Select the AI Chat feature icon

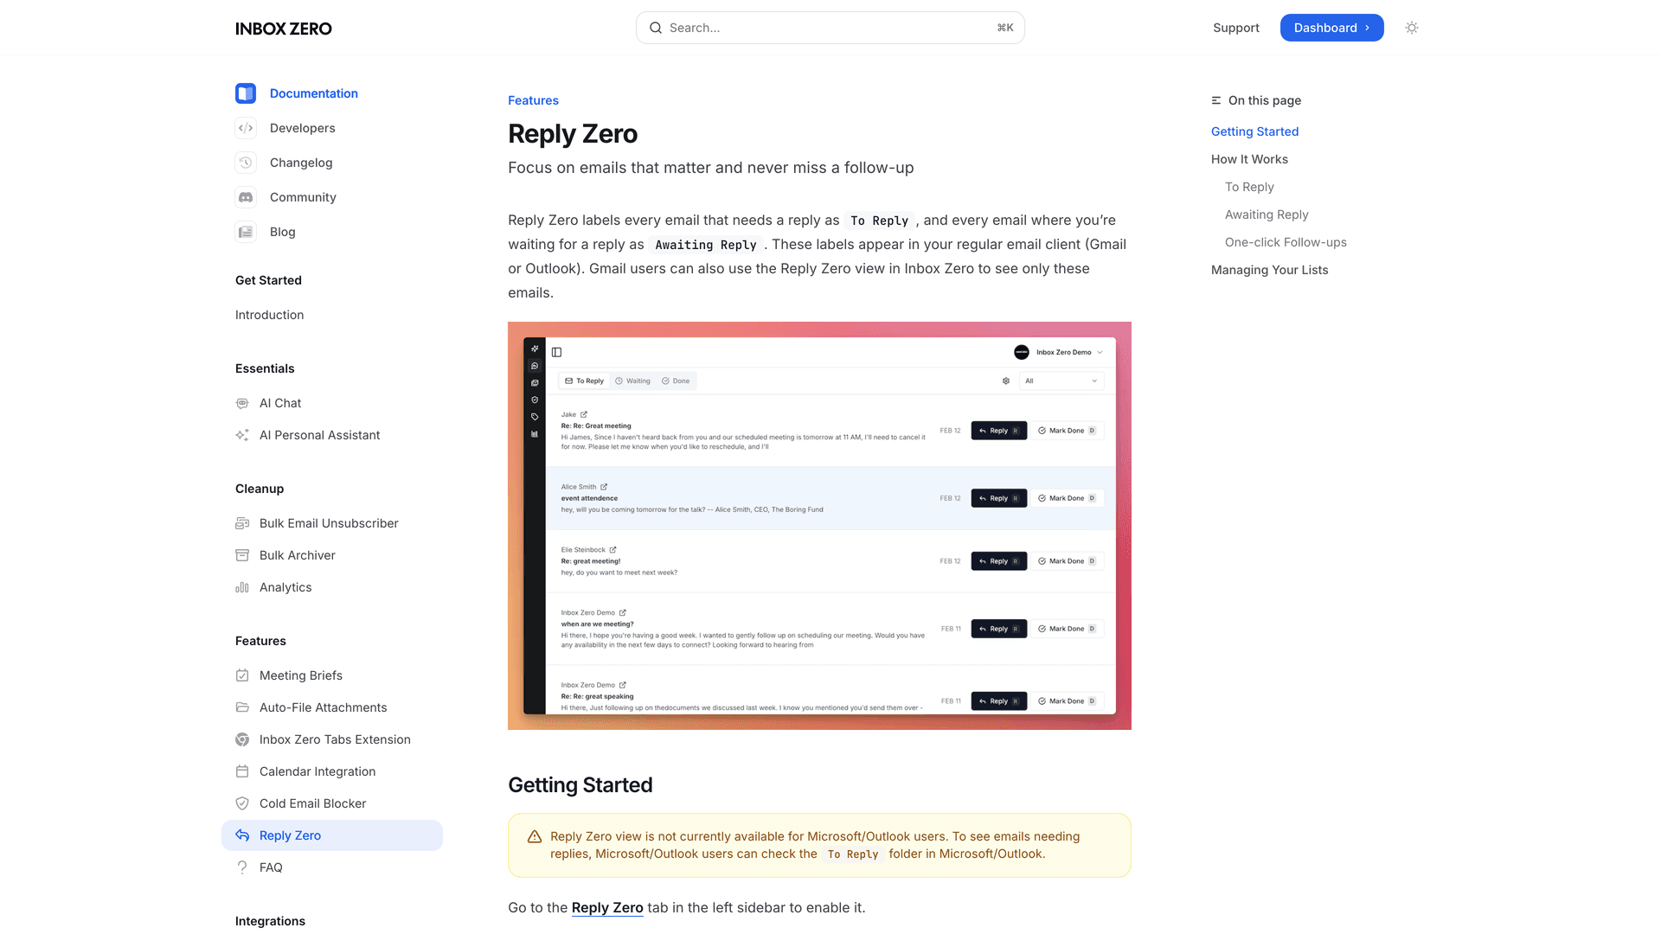(x=242, y=403)
